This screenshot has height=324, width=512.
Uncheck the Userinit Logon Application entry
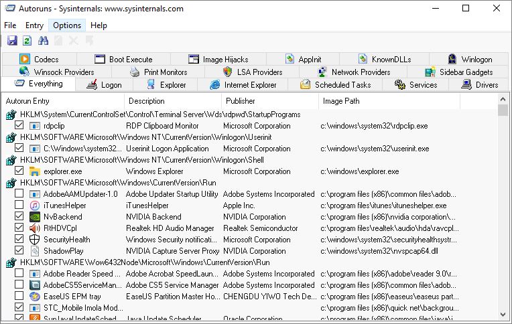(x=19, y=148)
